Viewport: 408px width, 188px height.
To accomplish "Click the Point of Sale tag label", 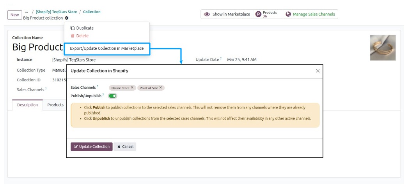I will point(149,88).
